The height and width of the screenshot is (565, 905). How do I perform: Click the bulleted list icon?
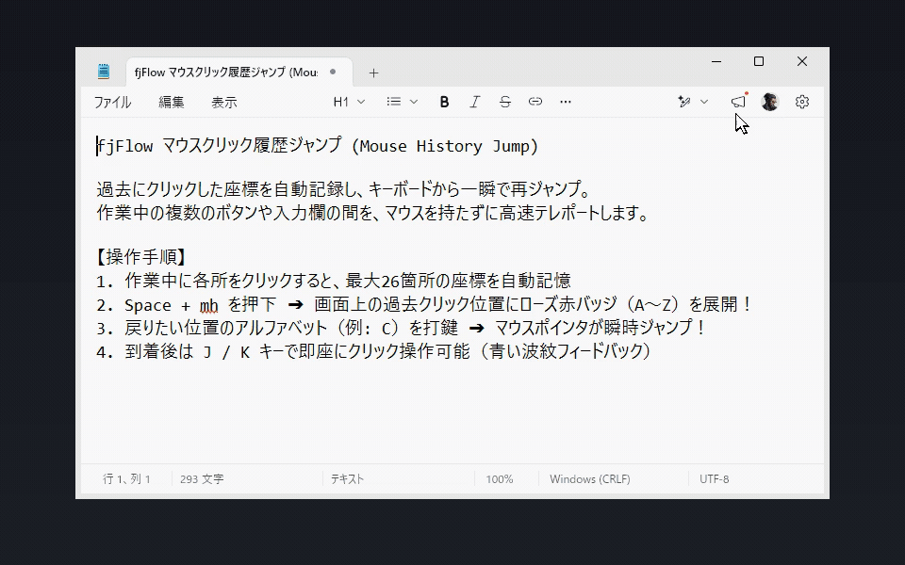pos(394,102)
